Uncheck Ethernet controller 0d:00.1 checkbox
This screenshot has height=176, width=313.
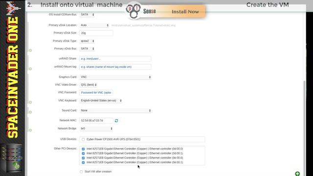point(83,154)
